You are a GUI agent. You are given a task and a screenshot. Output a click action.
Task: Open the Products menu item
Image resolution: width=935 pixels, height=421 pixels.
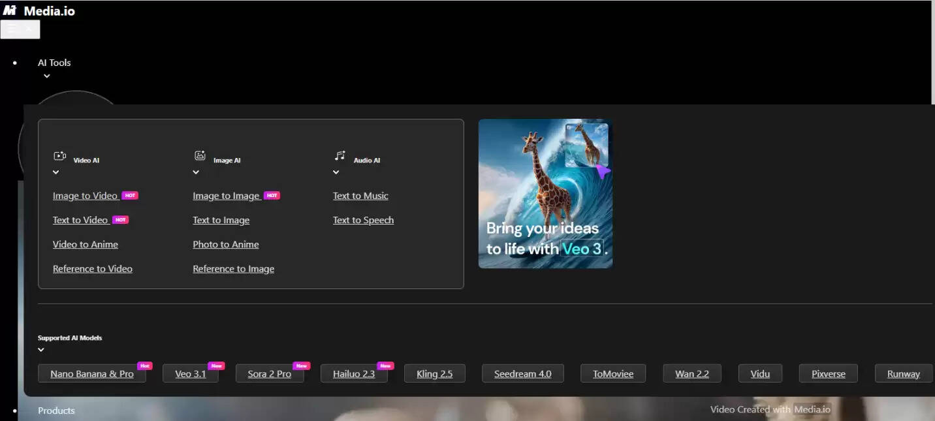pyautogui.click(x=56, y=411)
